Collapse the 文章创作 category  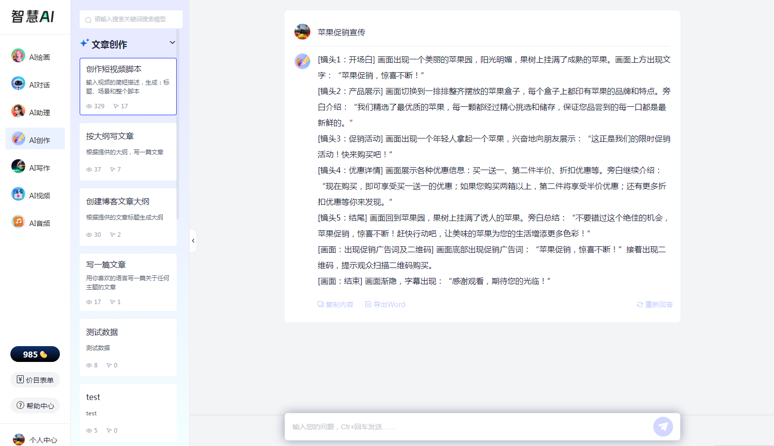pyautogui.click(x=172, y=43)
